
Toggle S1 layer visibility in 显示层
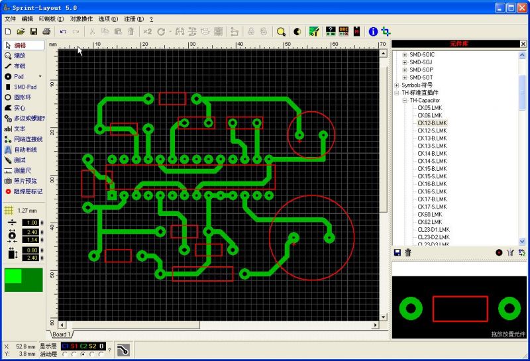pos(74,346)
